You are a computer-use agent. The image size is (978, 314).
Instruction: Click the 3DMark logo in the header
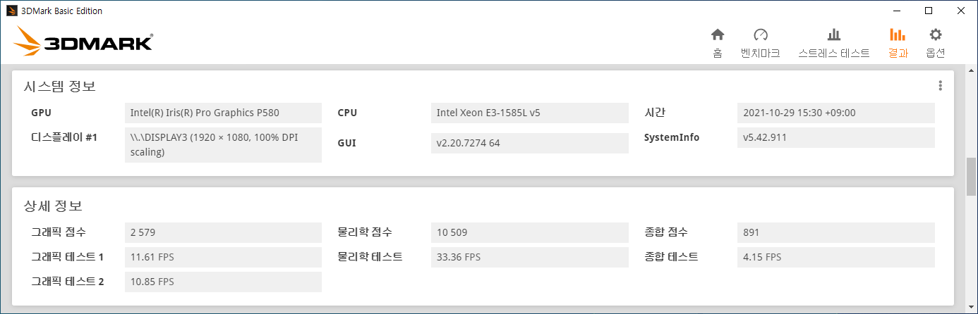(83, 42)
